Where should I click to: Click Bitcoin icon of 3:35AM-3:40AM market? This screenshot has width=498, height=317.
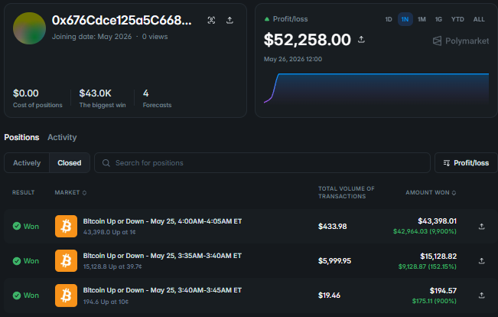pyautogui.click(x=66, y=261)
